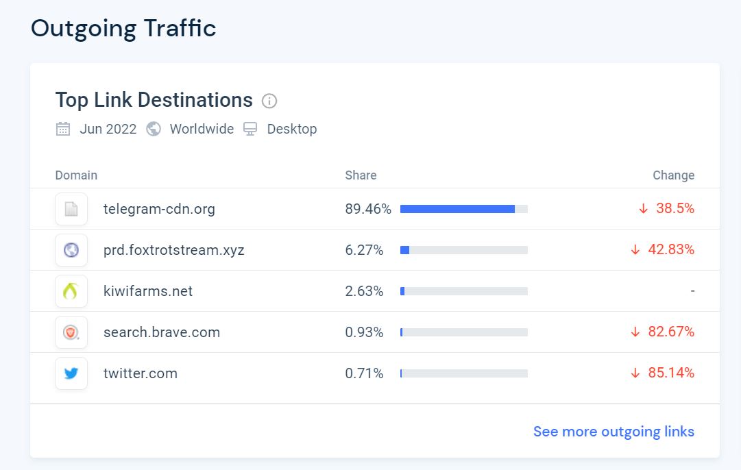Click the 0.93% share value

[x=364, y=332]
